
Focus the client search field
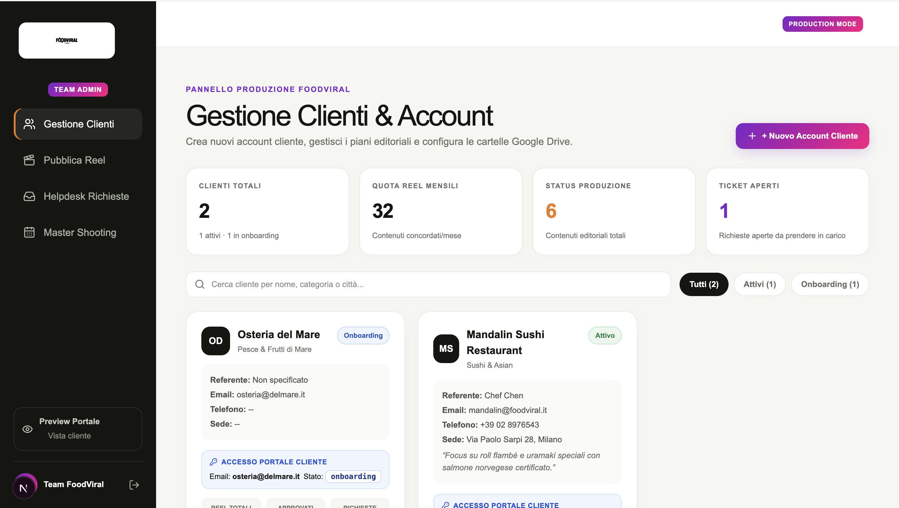(x=428, y=284)
